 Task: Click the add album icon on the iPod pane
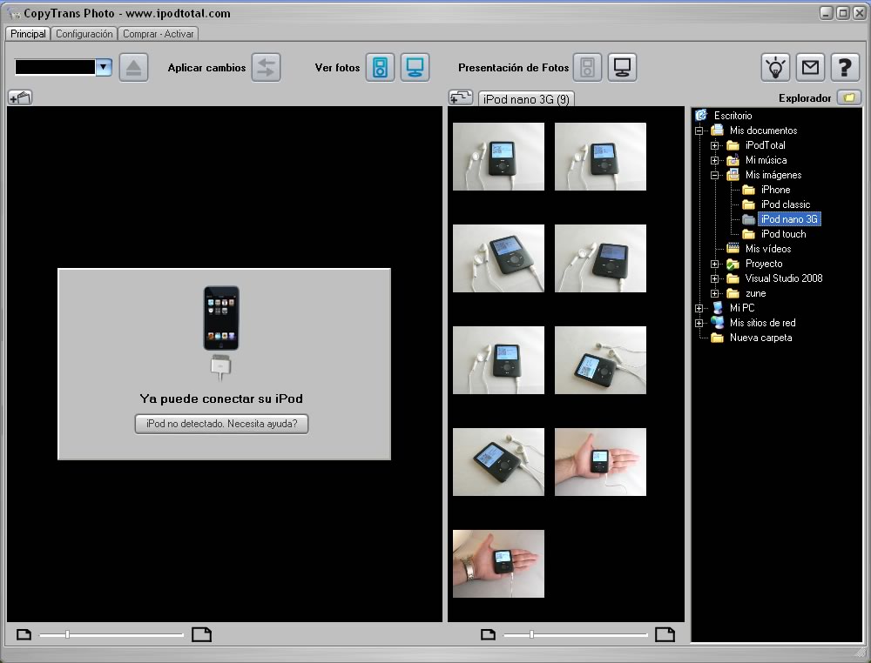[x=21, y=97]
